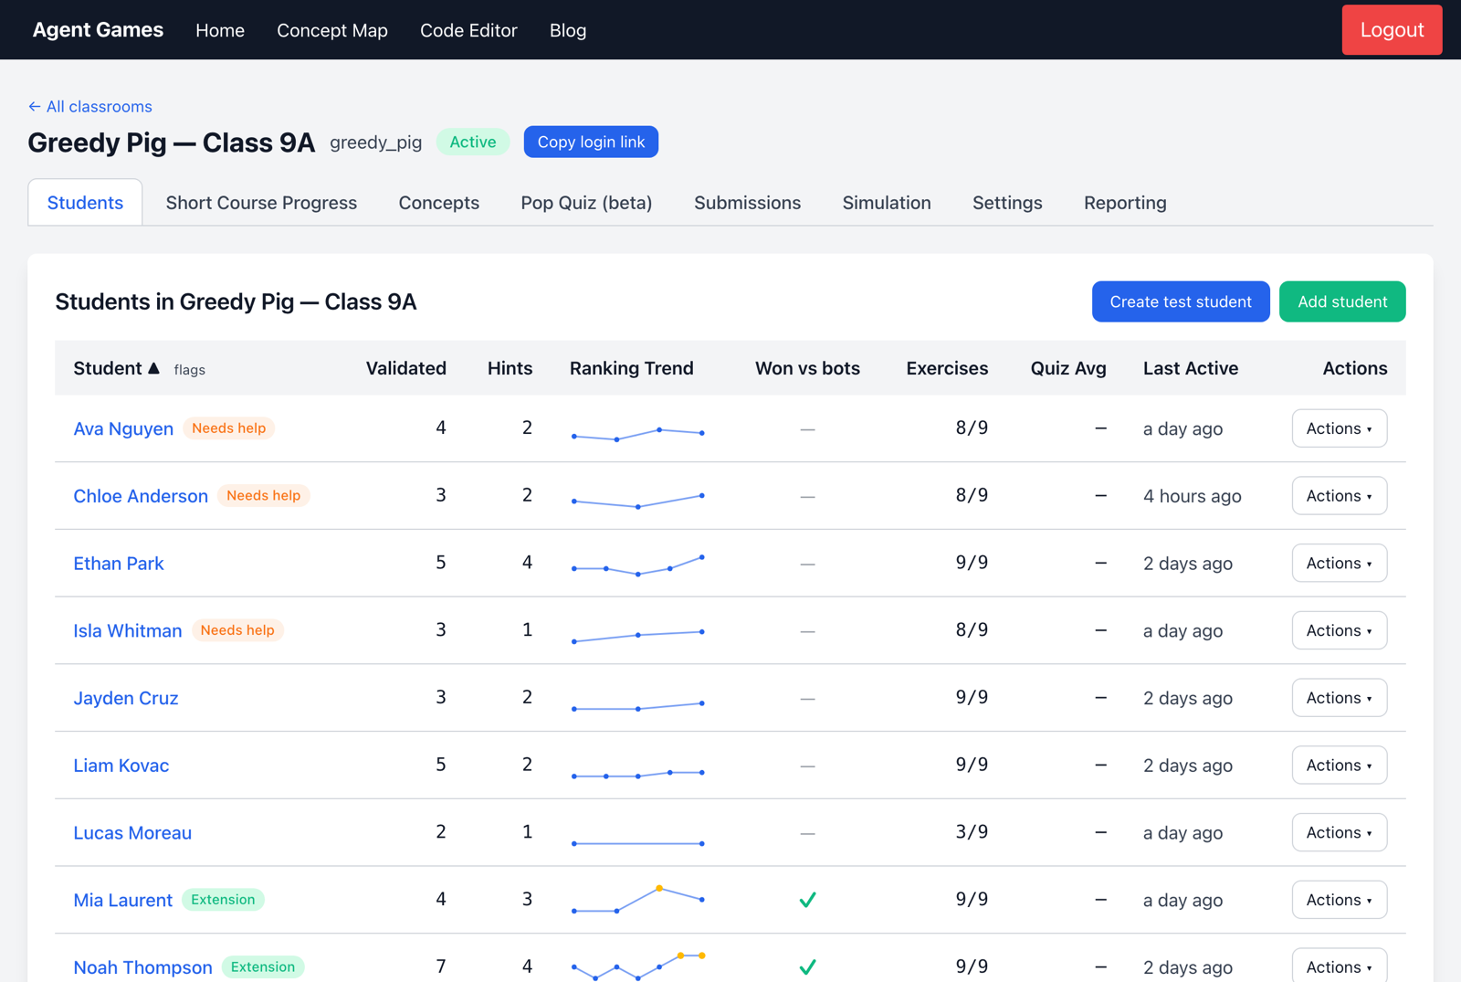Open the Concepts tab
The height and width of the screenshot is (982, 1461).
point(439,203)
